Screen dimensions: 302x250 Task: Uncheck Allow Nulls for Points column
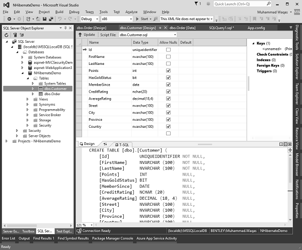click(168, 70)
